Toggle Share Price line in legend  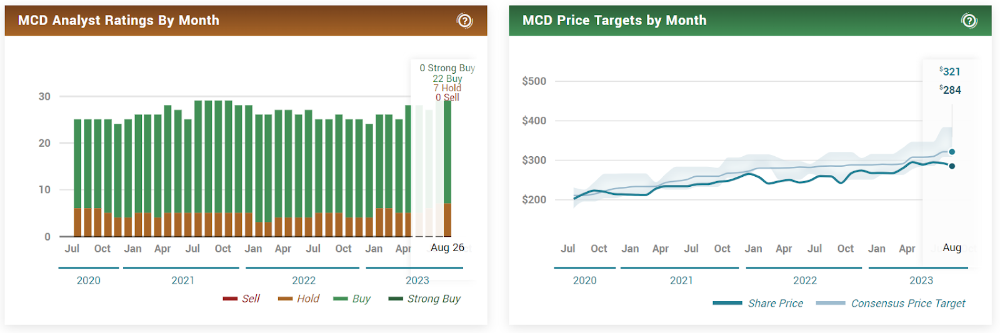point(758,303)
